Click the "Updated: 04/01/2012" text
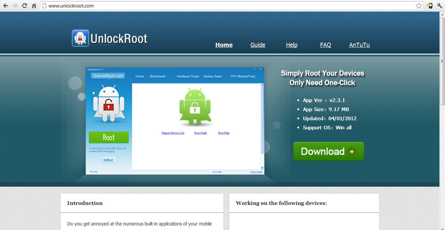Viewport: 445px width, 230px height. (x=329, y=118)
